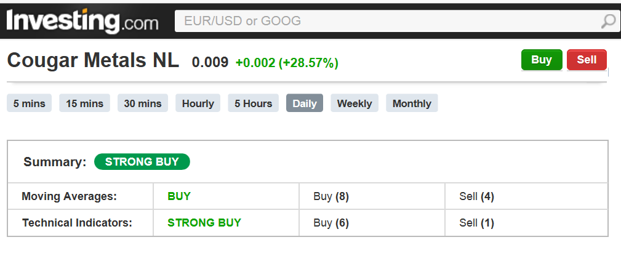621x253 pixels.
Task: Click the +0.002 (+28.57%) price change
Action: (287, 63)
